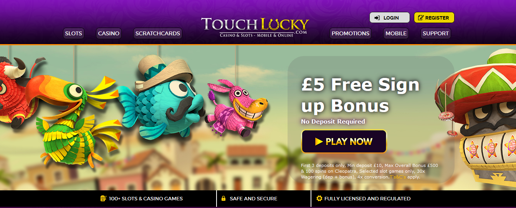Click the pencil icon on Register
The image size is (516, 208).
coord(421,18)
